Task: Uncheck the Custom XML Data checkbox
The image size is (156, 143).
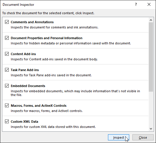Action: [x=7, y=122]
